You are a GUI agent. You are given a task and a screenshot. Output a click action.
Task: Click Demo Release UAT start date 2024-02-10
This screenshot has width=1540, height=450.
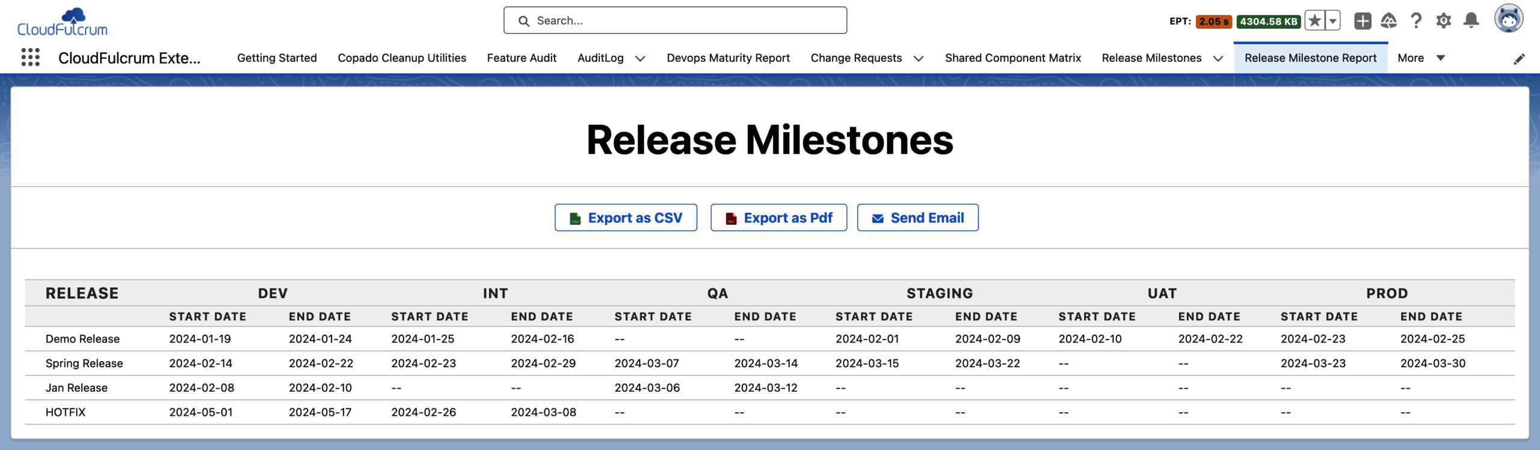pyautogui.click(x=1090, y=339)
